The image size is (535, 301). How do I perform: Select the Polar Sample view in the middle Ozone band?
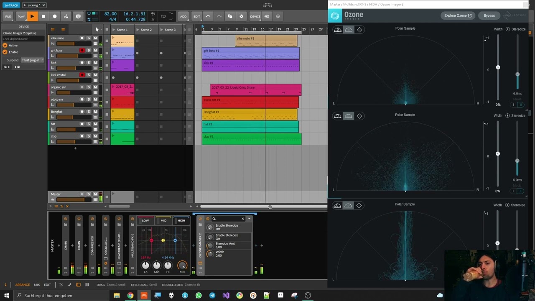pyautogui.click(x=349, y=116)
